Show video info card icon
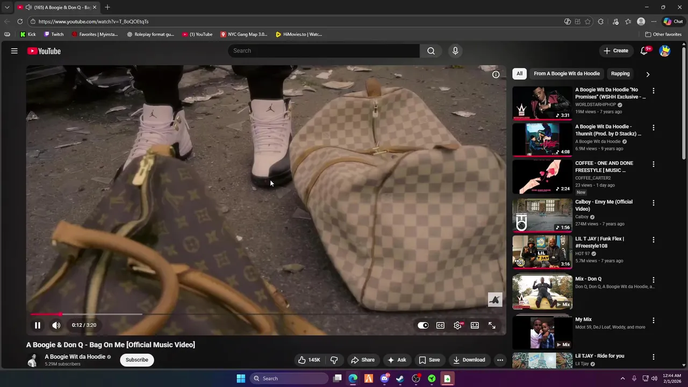The height and width of the screenshot is (387, 688). pos(496,75)
